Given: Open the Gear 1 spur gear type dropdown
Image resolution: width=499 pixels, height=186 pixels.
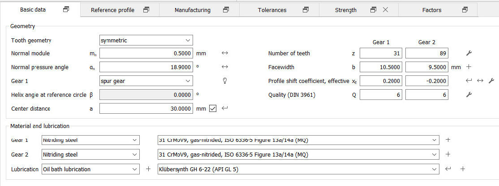Looking at the screenshot, I should 146,81.
